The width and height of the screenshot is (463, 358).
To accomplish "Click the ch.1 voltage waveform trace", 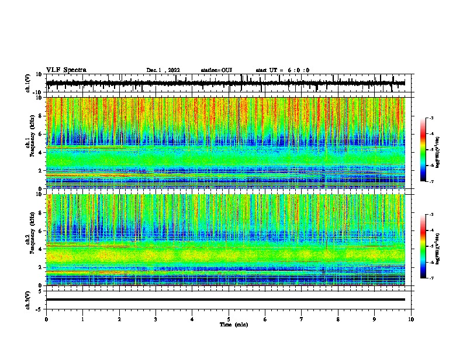I will [226, 83].
